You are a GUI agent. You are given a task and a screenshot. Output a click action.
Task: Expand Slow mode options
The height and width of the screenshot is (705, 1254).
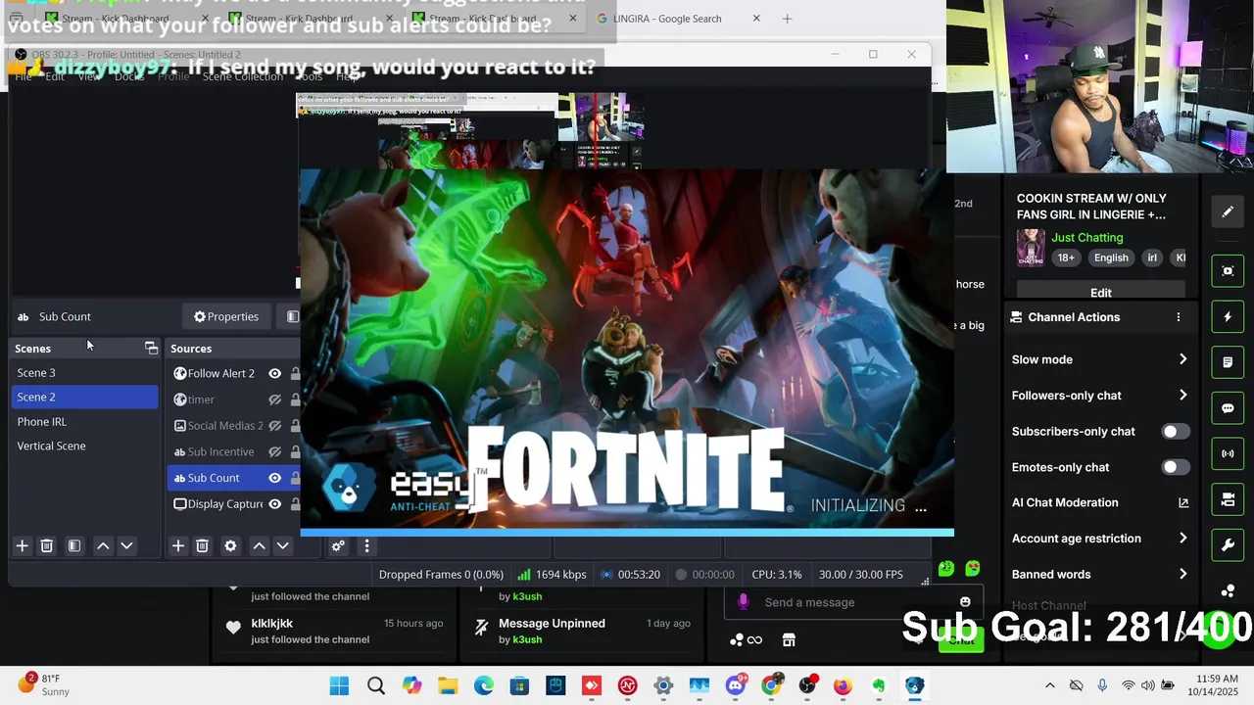tap(1182, 359)
